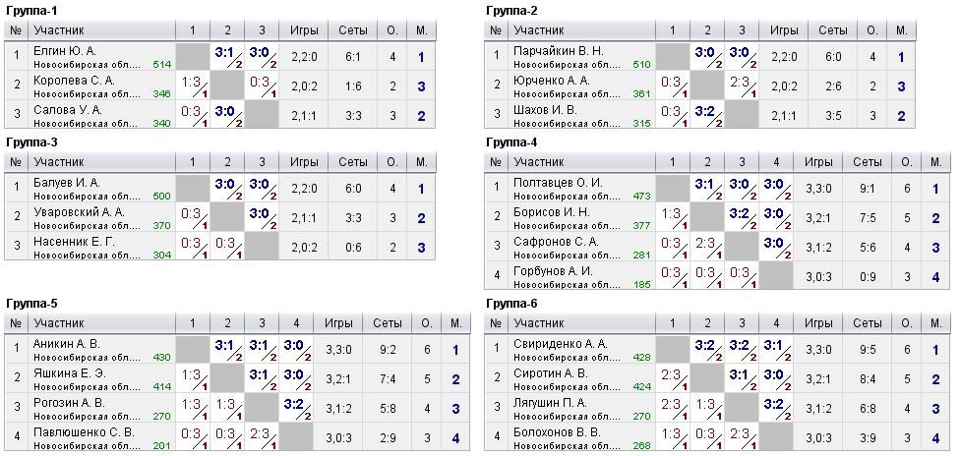Select Болохонов В. В. in Группа-6
The image size is (960, 456).
[557, 432]
